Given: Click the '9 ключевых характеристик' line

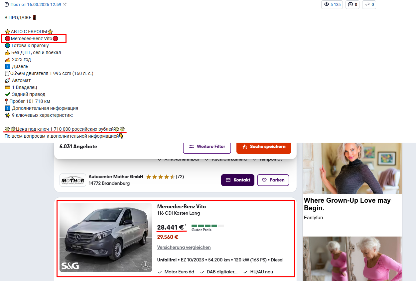Looking at the screenshot, I should [x=39, y=115].
